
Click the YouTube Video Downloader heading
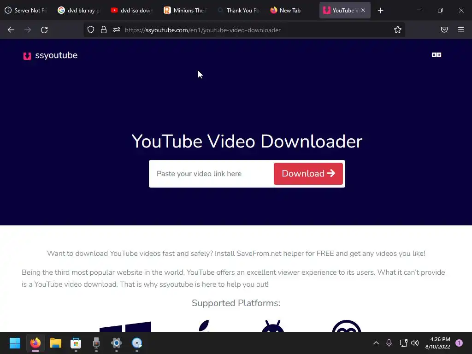[247, 141]
